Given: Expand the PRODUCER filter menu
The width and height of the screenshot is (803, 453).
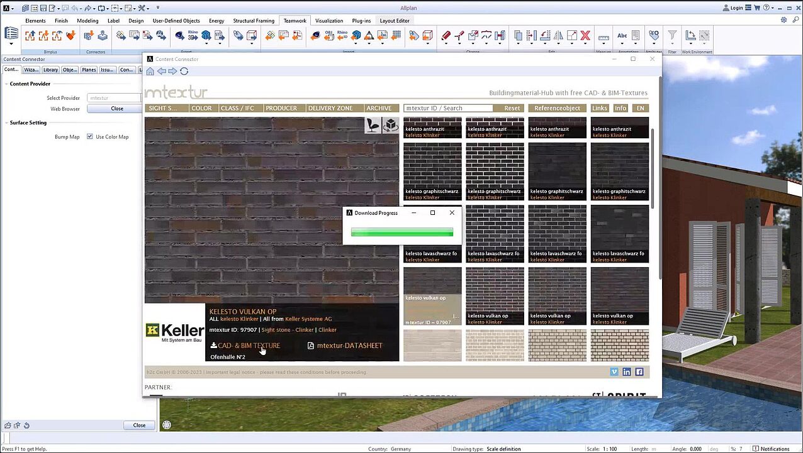Looking at the screenshot, I should [x=281, y=108].
